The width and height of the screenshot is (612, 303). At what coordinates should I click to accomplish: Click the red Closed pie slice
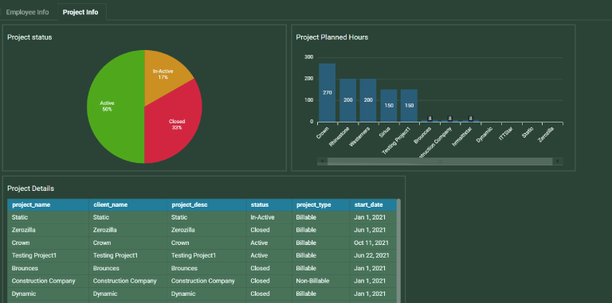(175, 124)
